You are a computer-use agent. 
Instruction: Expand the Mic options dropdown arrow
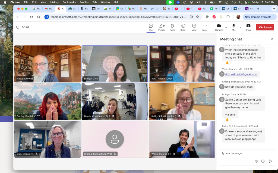(241, 27)
